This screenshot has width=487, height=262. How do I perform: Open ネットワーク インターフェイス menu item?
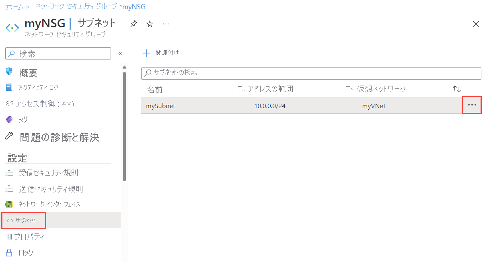tap(49, 204)
